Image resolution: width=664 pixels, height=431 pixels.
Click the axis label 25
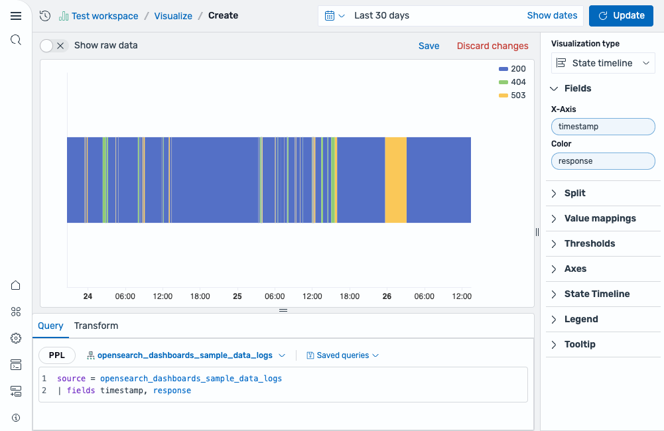point(237,296)
